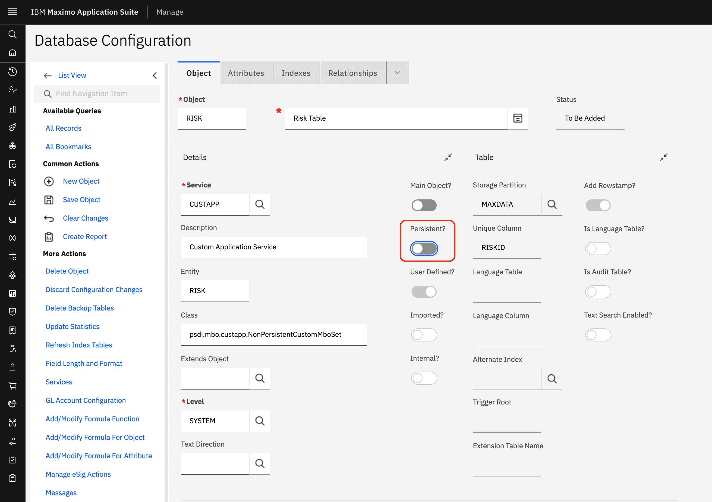Viewport: 712px width, 502px height.
Task: Click Delete Backup Tables link
Action: [x=80, y=308]
